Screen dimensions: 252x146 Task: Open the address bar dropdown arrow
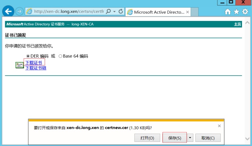[x=114, y=12]
